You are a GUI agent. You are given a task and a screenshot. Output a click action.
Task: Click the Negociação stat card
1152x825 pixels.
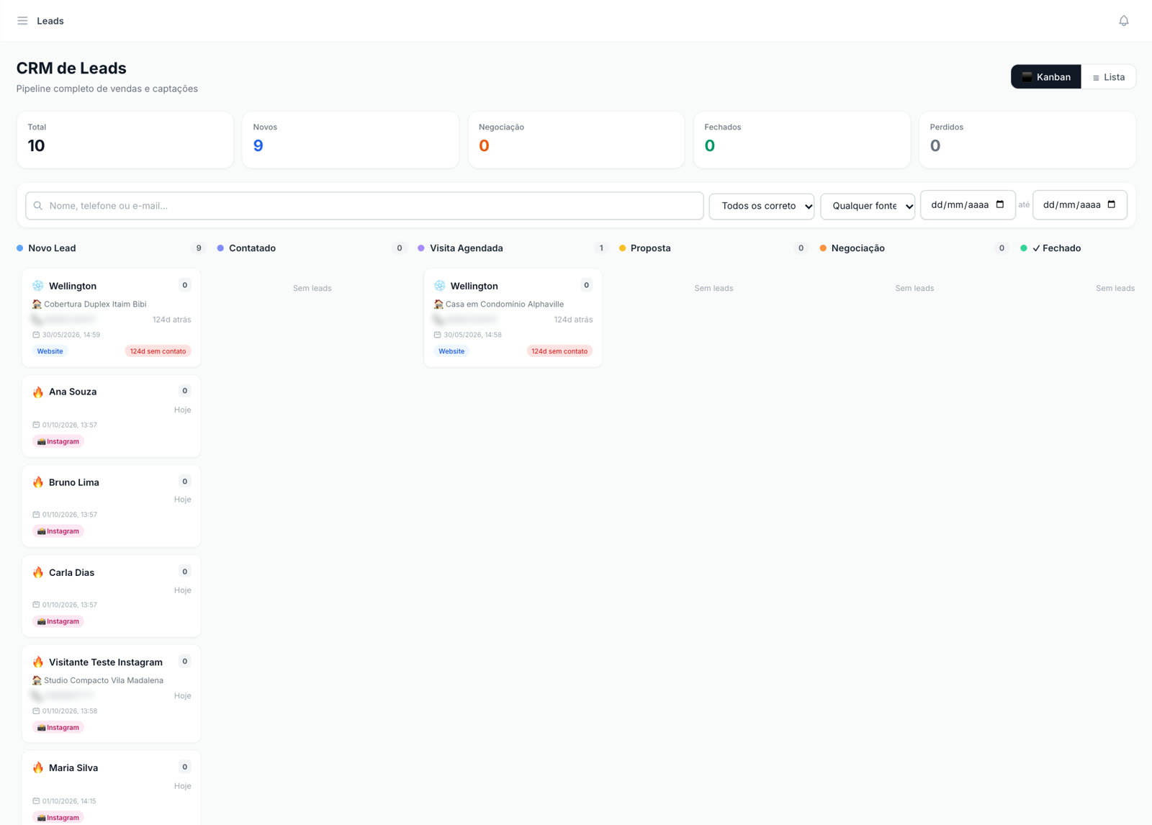[x=576, y=140]
